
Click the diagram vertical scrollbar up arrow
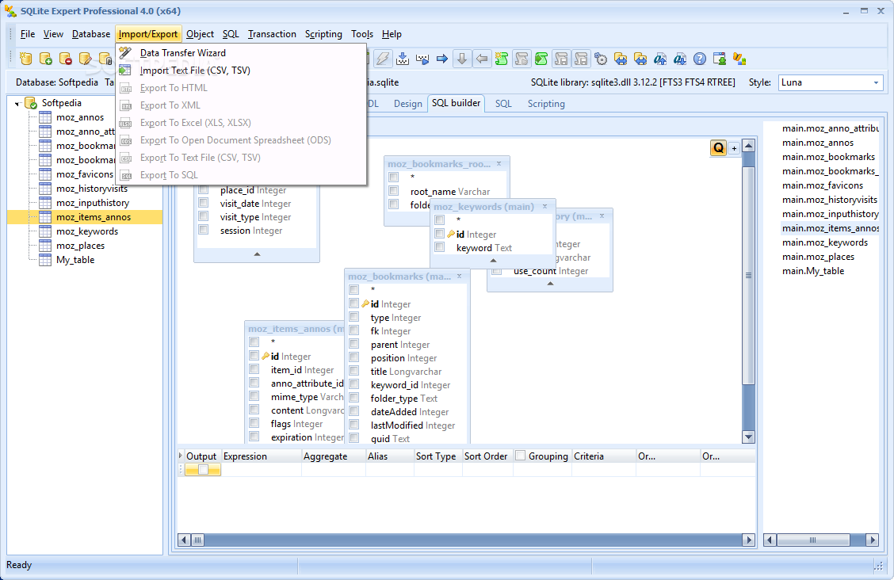click(x=749, y=145)
